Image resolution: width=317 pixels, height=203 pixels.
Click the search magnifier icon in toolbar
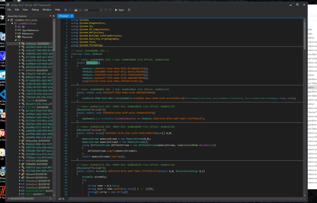(x=129, y=10)
